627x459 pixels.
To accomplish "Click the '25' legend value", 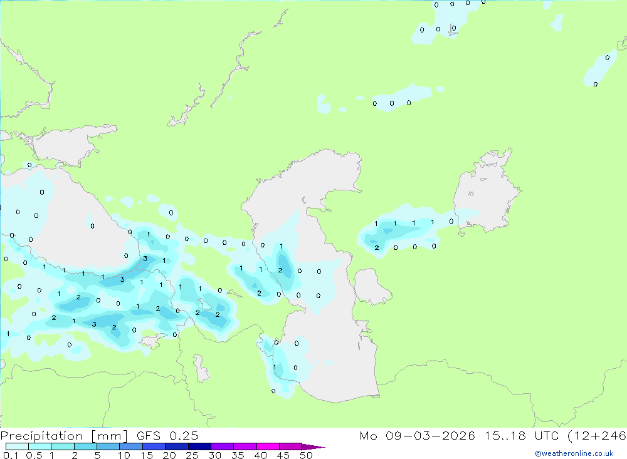I will click(x=192, y=455).
